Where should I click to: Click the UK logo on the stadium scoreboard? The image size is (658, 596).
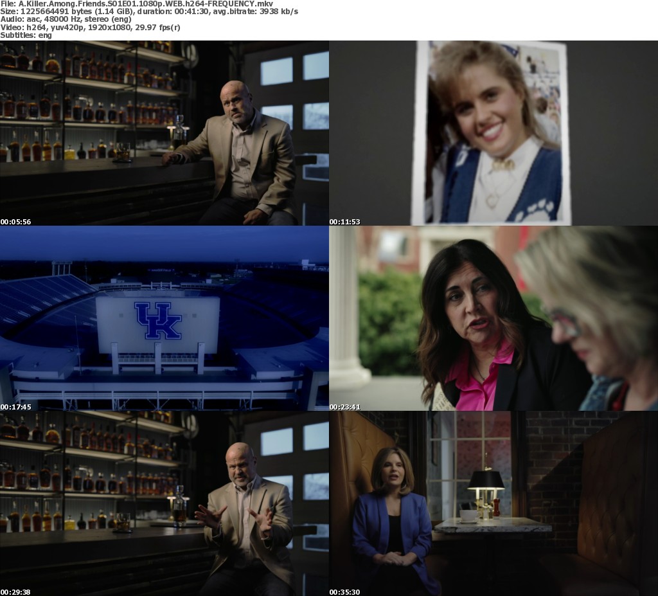[158, 321]
